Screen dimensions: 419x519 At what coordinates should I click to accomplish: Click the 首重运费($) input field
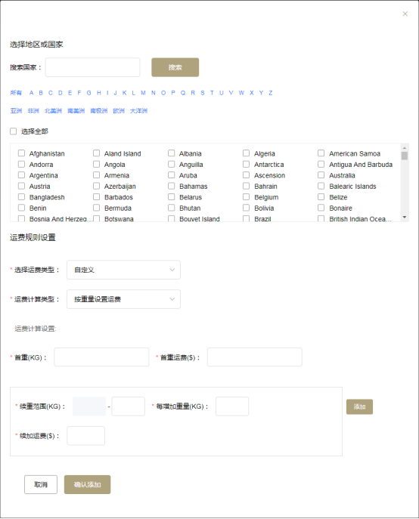(255, 357)
